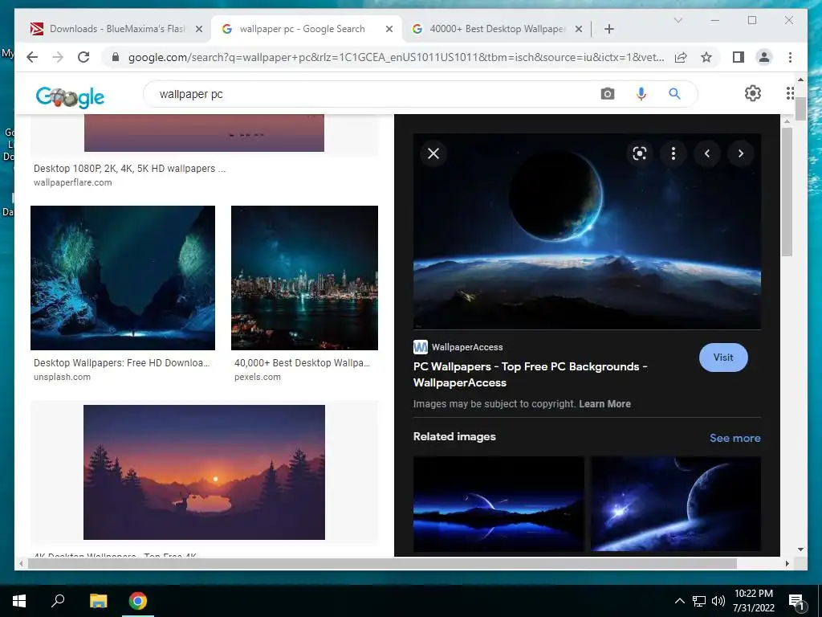Submit search with magnifier icon

pos(674,94)
